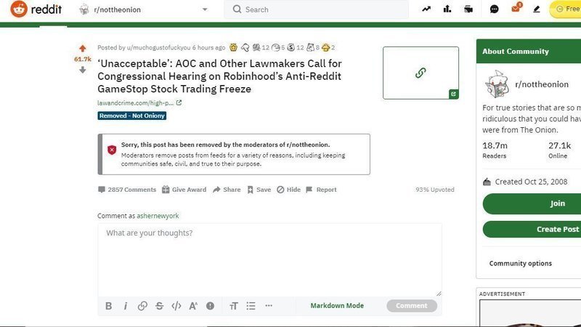Select Report under the post

[321, 190]
